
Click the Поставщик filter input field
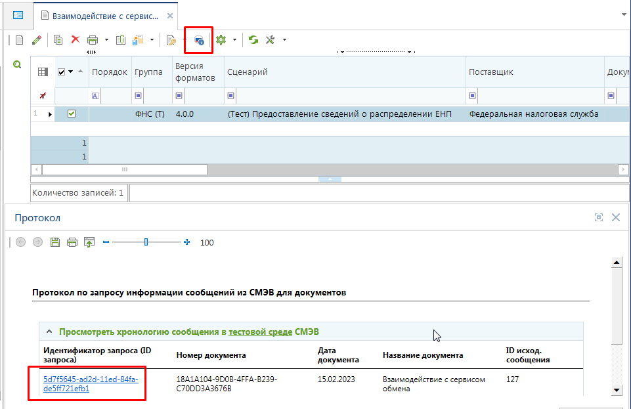541,96
